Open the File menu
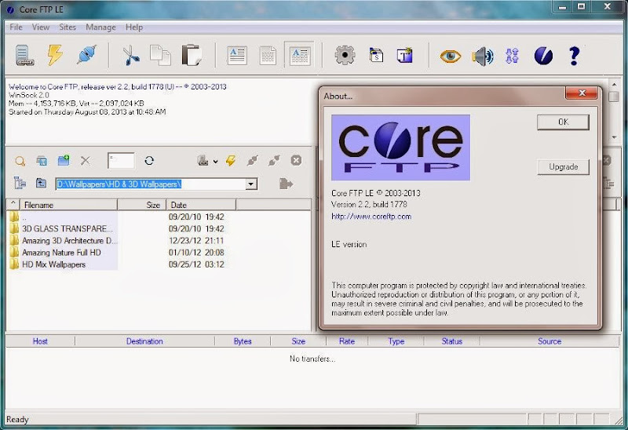This screenshot has height=430, width=628. (16, 27)
